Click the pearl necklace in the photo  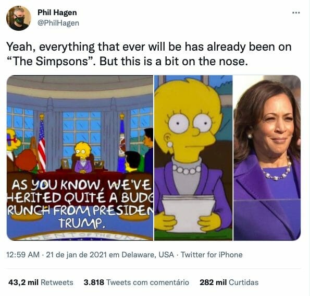point(277,172)
